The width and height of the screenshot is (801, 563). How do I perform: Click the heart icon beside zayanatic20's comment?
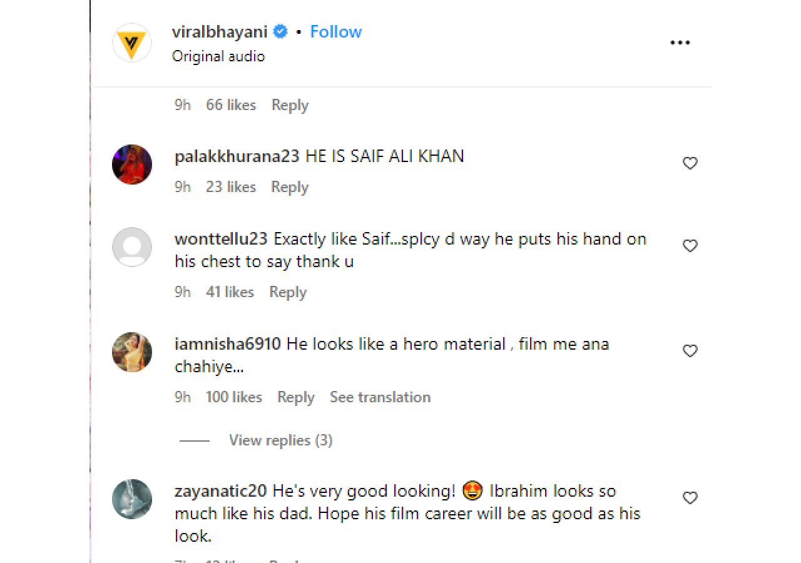[690, 497]
